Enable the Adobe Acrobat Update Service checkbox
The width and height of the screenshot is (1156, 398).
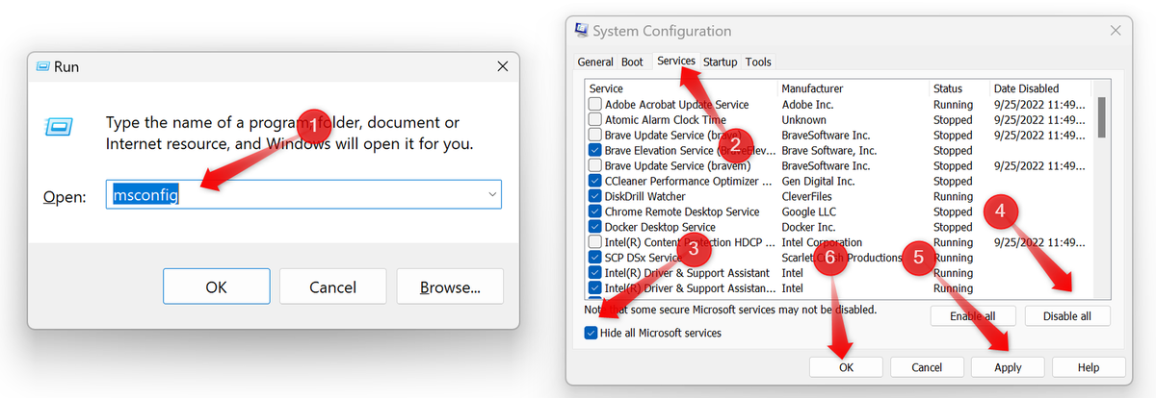(x=595, y=104)
